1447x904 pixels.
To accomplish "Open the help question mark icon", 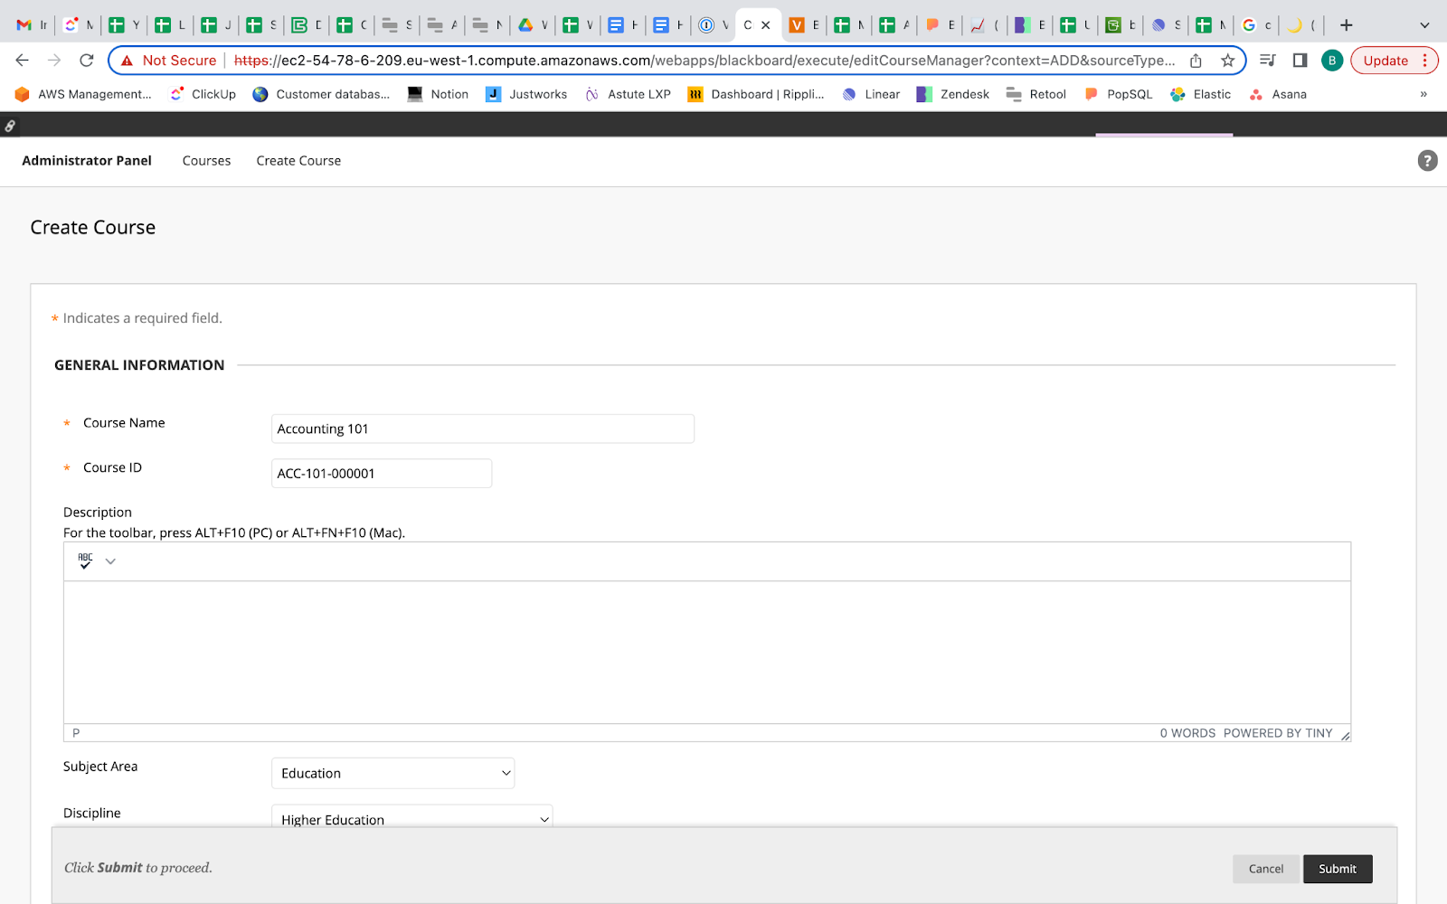I will (1427, 161).
